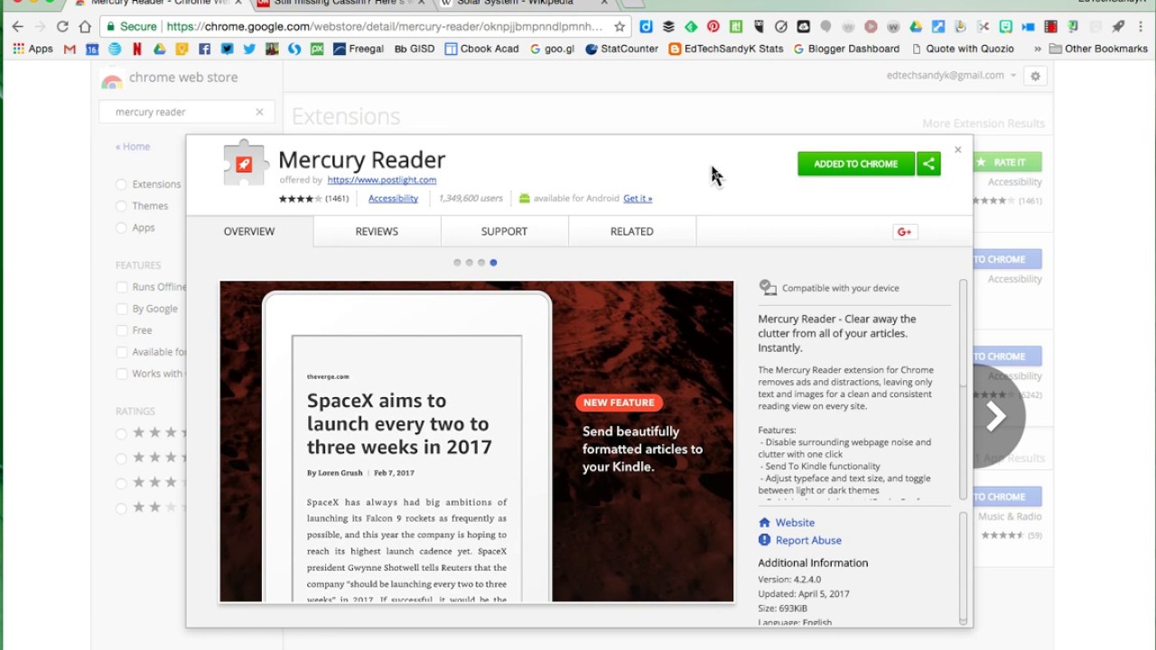The image size is (1156, 650).
Task: Click the Google+ share button
Action: coord(904,232)
